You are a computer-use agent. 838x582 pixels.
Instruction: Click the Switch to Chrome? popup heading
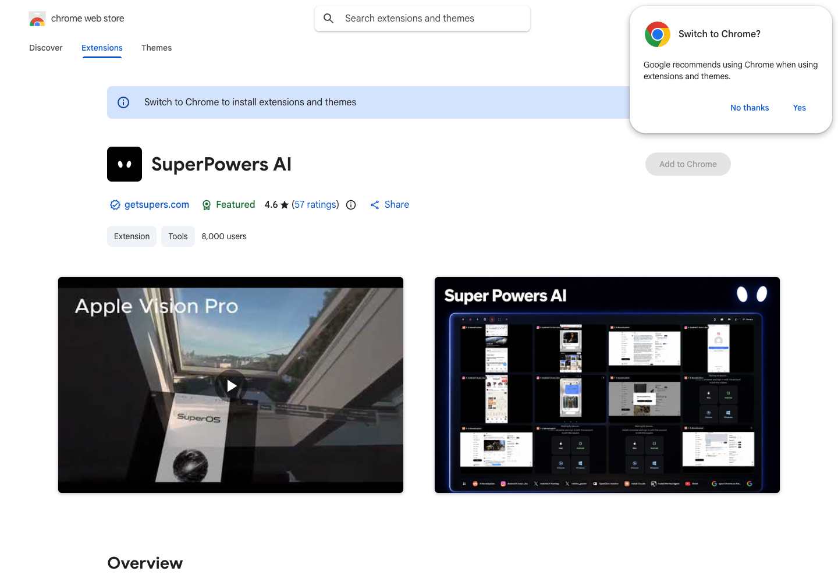pyautogui.click(x=719, y=34)
